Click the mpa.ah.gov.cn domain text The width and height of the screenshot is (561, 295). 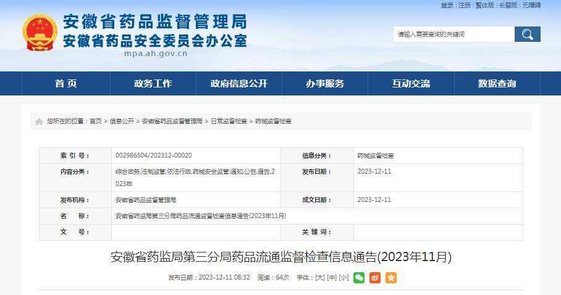click(x=156, y=54)
